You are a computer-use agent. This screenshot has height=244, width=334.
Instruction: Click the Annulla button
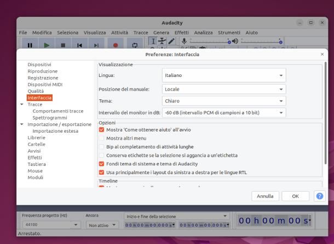265,196
